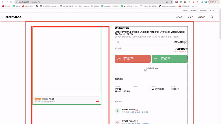
Task: Click the search magnifier icon in header
Action: pyautogui.click(x=212, y=17)
